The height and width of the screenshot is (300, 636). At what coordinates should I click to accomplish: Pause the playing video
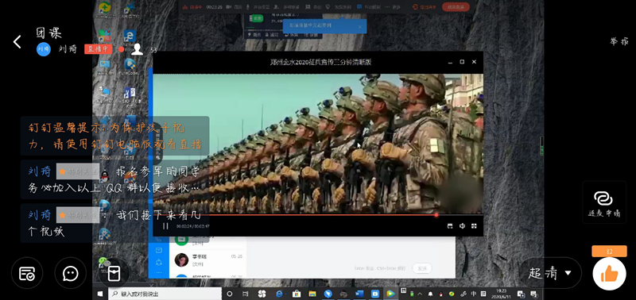tap(165, 226)
